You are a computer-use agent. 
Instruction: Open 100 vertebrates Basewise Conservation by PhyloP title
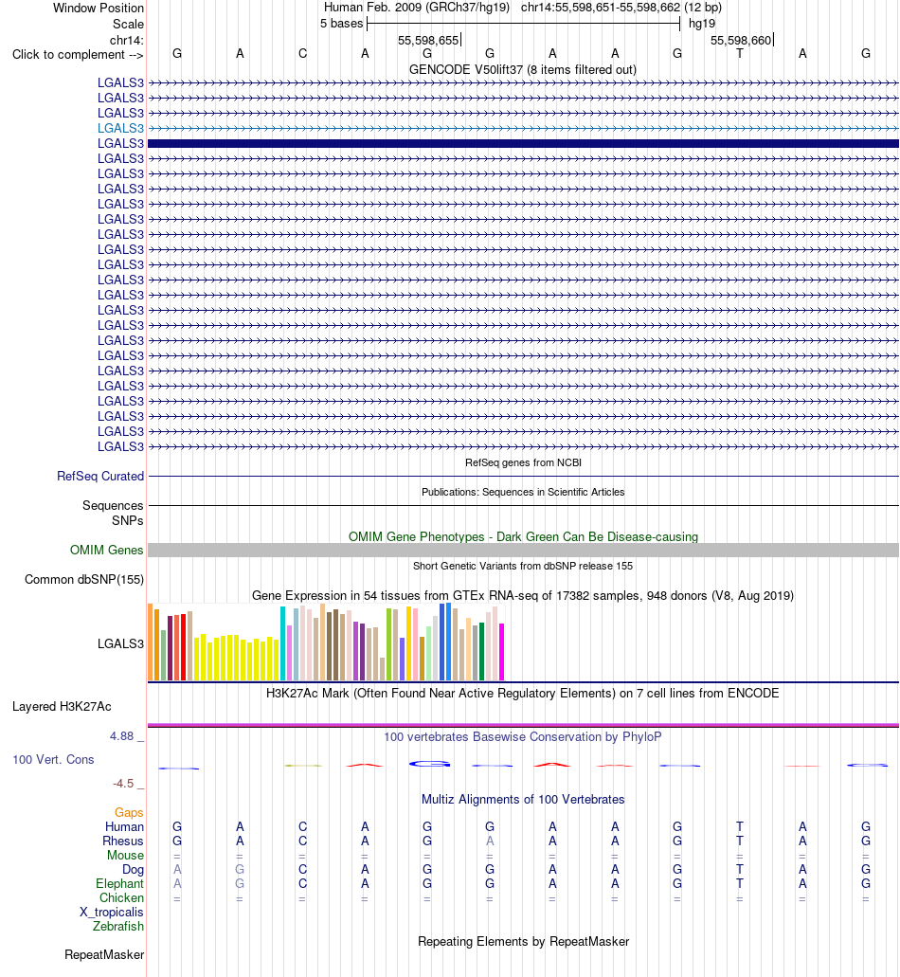[523, 737]
